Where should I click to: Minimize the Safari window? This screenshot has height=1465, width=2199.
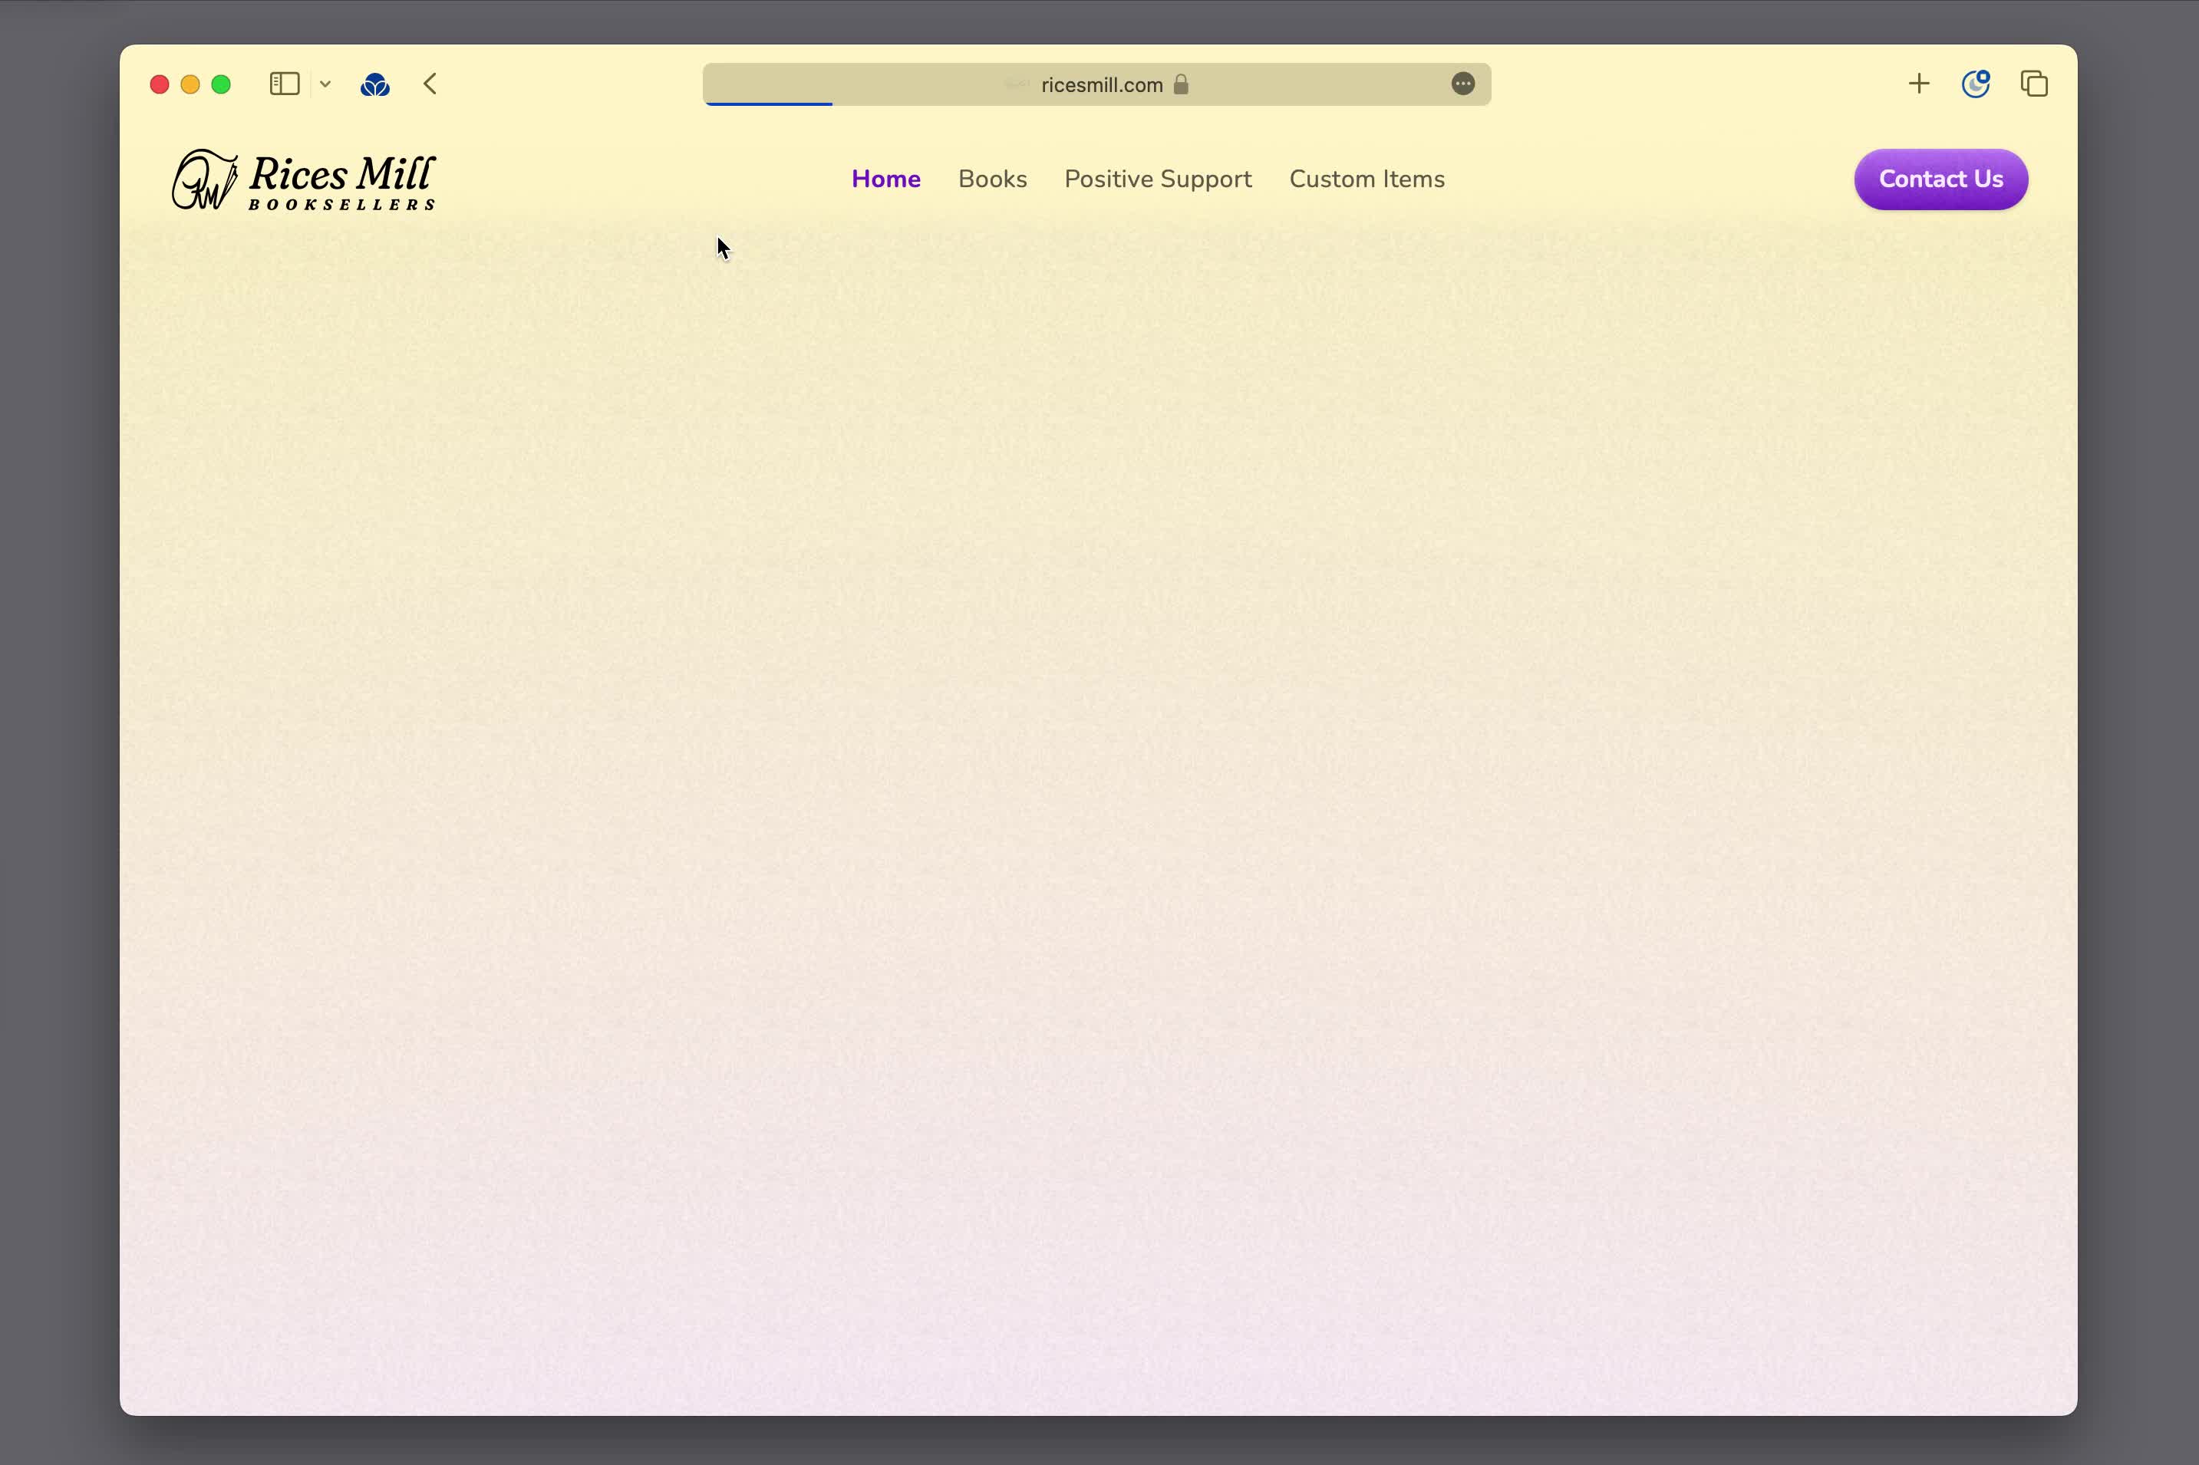point(190,85)
